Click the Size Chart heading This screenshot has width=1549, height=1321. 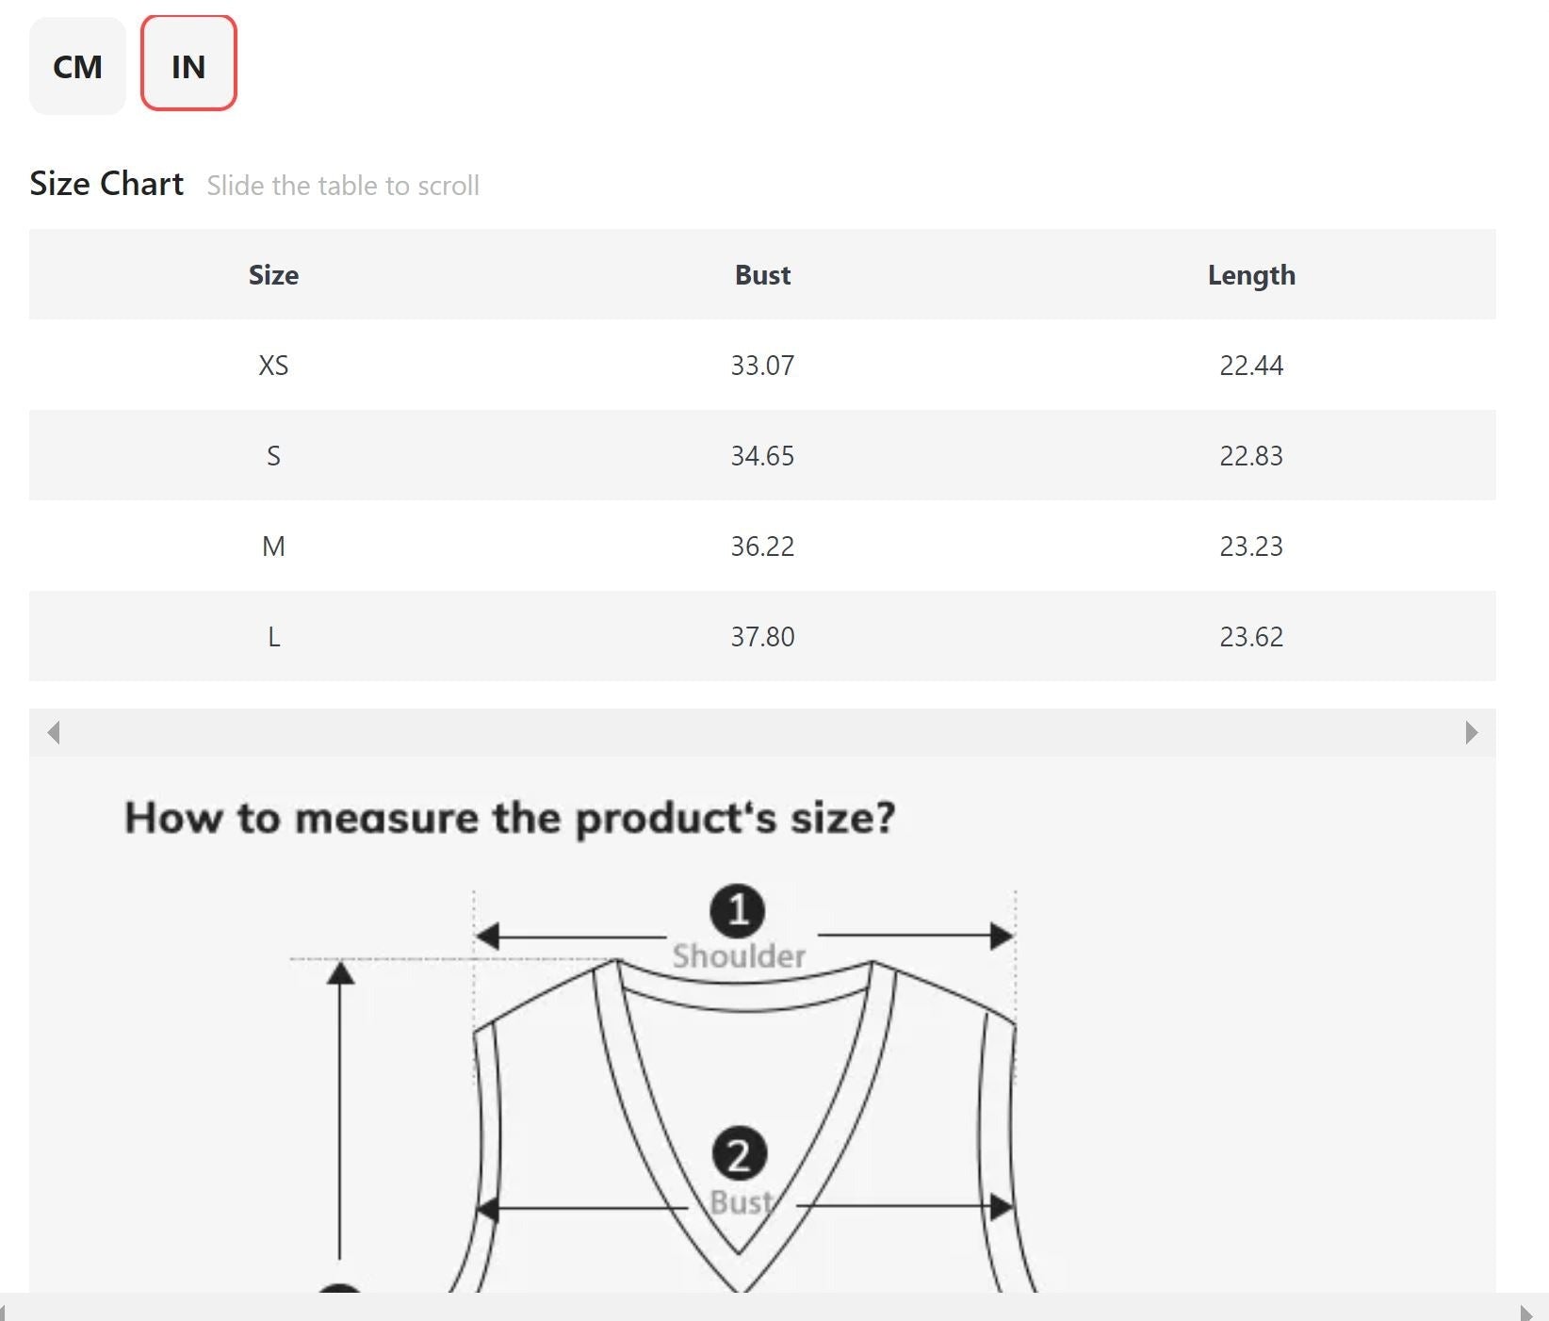[106, 184]
